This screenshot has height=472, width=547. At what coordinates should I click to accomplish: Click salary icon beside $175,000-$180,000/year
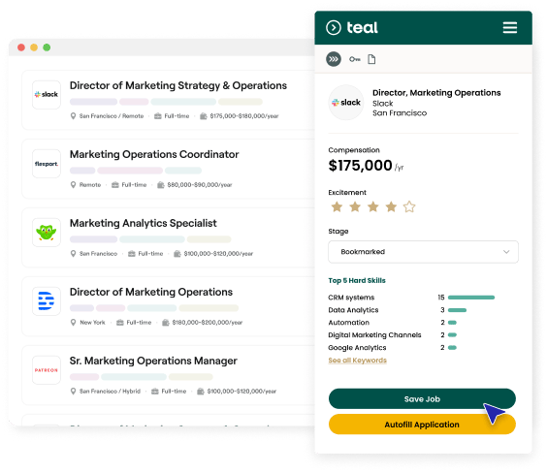pyautogui.click(x=204, y=116)
